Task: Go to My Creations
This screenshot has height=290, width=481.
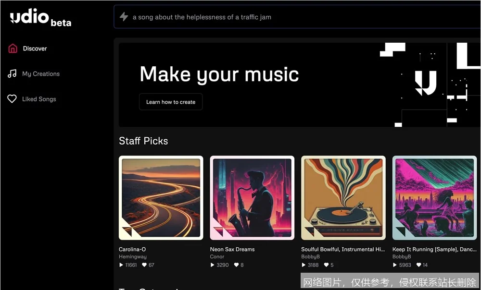Action: point(41,74)
